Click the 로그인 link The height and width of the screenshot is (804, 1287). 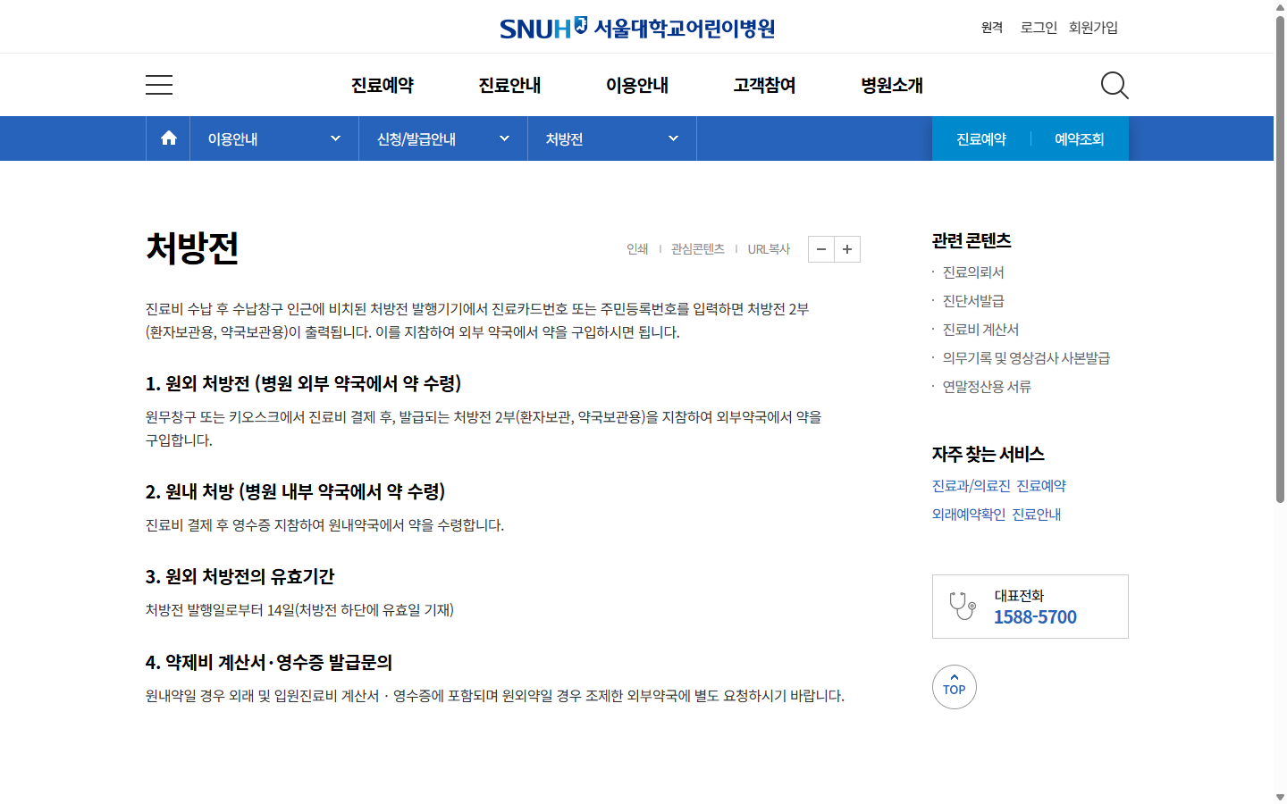1039,28
